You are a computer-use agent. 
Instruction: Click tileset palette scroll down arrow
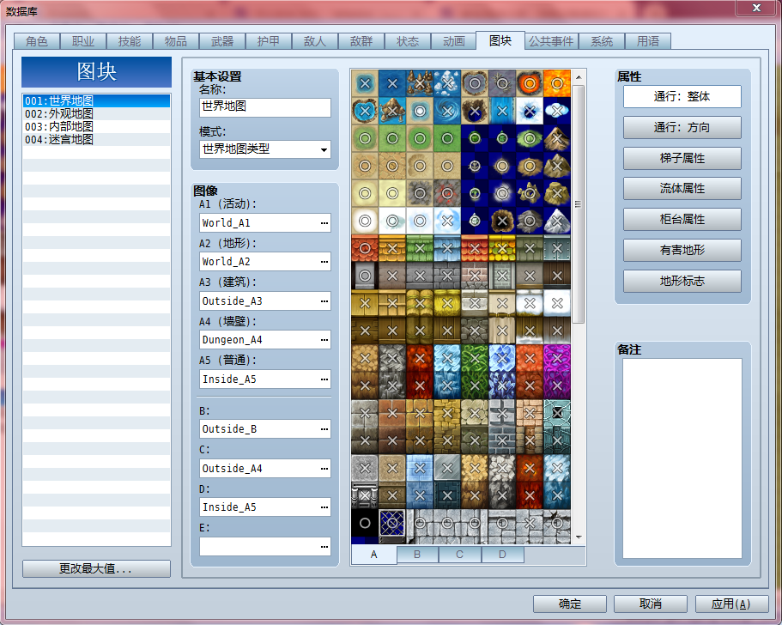[579, 537]
